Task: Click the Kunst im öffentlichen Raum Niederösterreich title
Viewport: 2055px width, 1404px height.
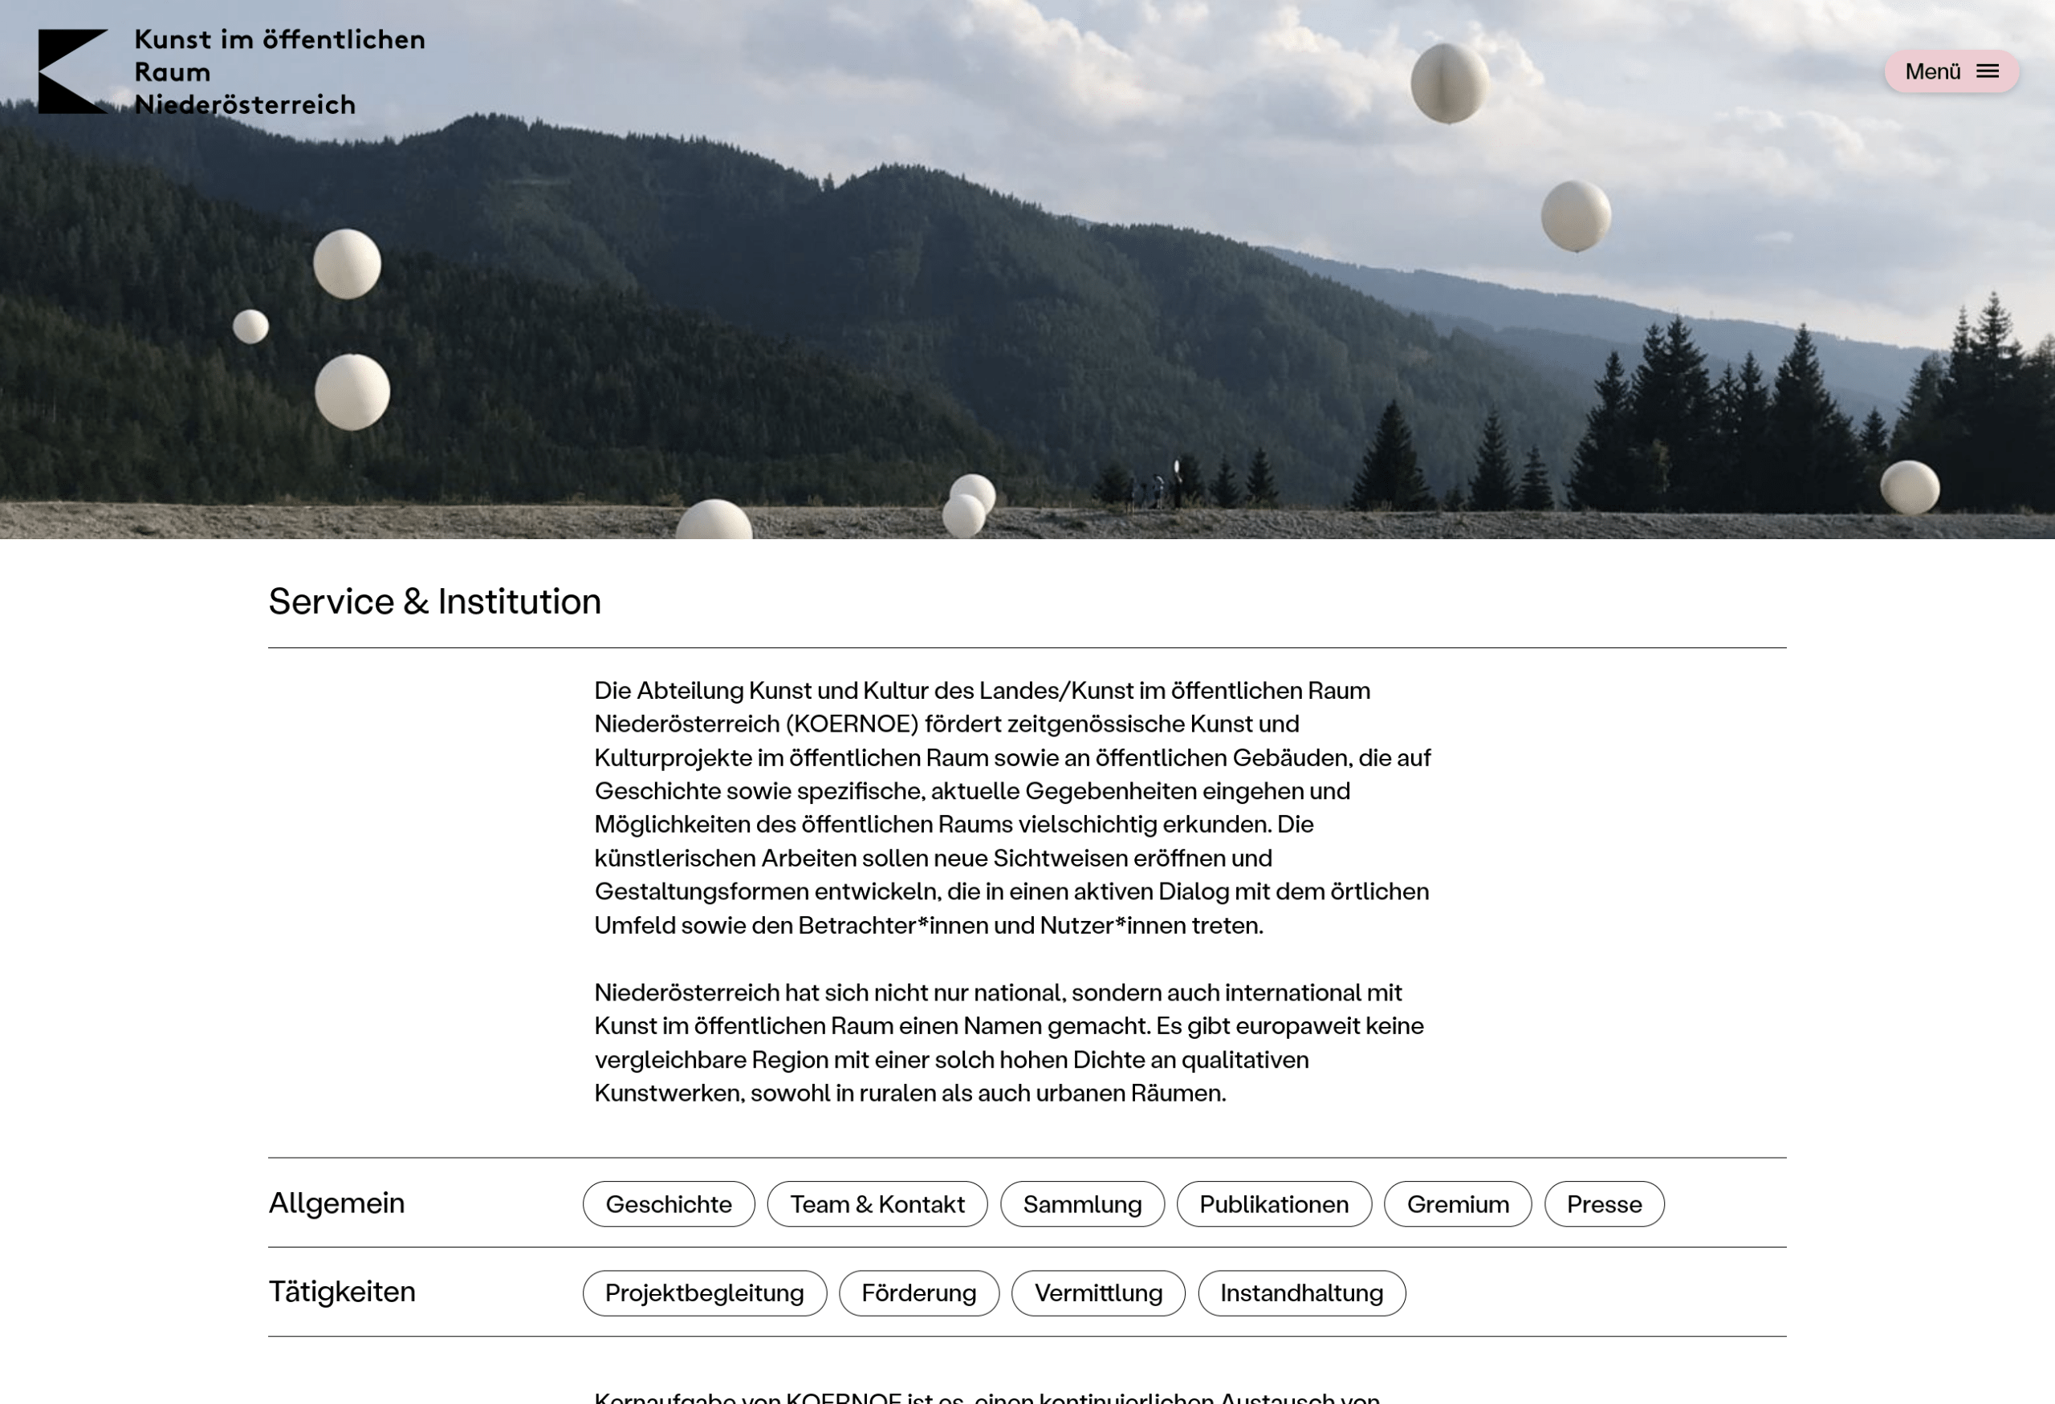Action: point(279,71)
